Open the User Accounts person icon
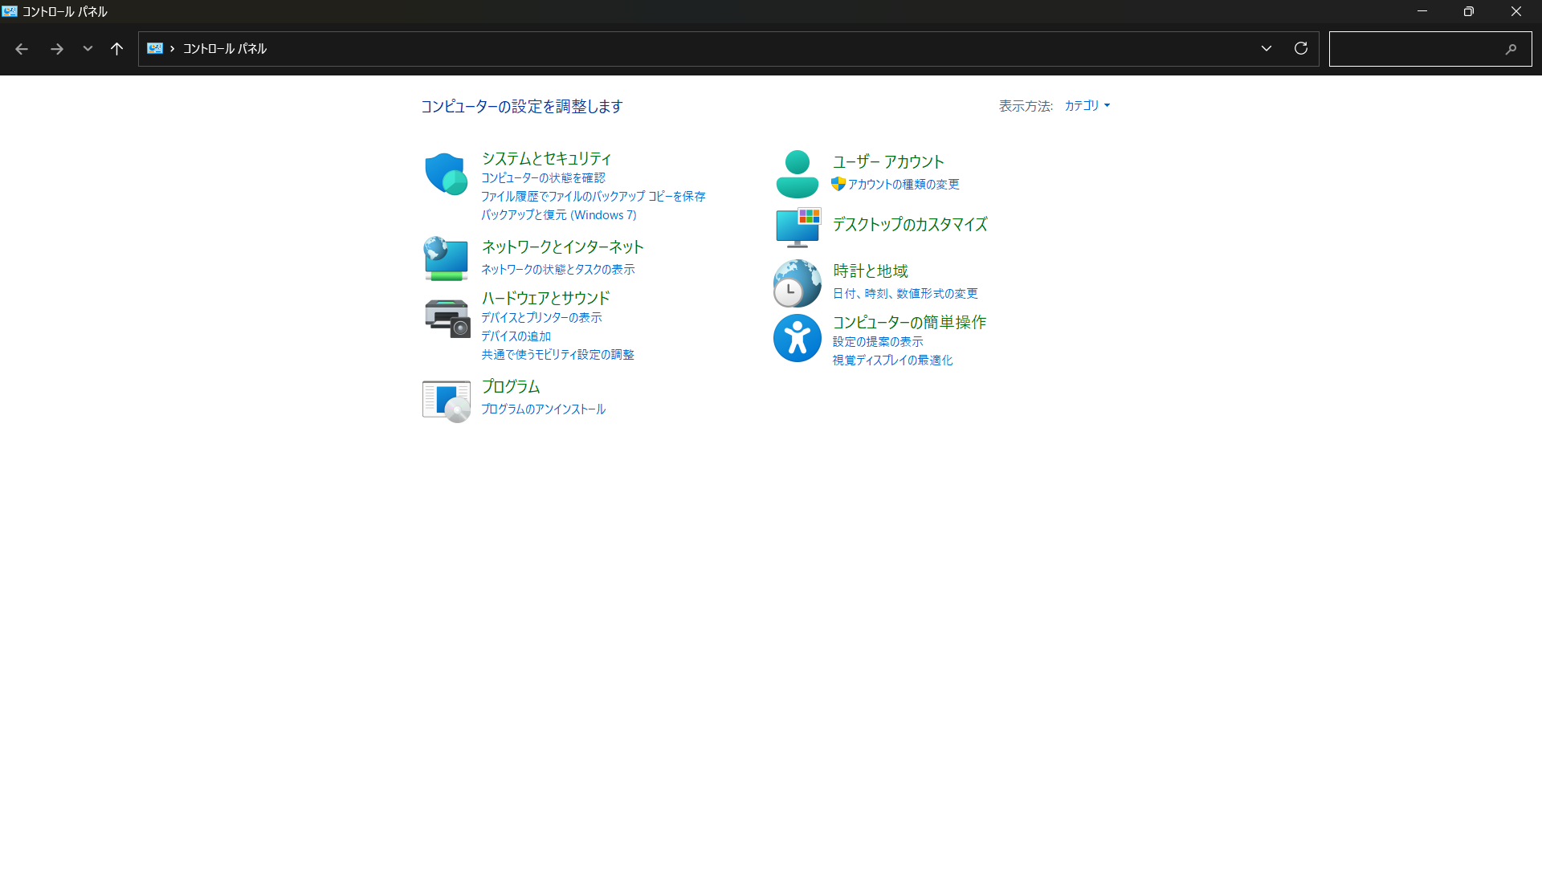Viewport: 1542px width, 892px height. pyautogui.click(x=797, y=174)
